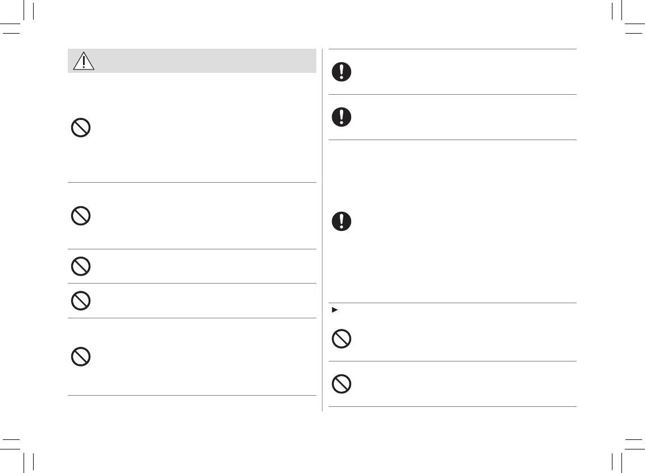This screenshot has height=473, width=645.
Task: Click the third exclamation icon in right column
Action: tap(341, 221)
